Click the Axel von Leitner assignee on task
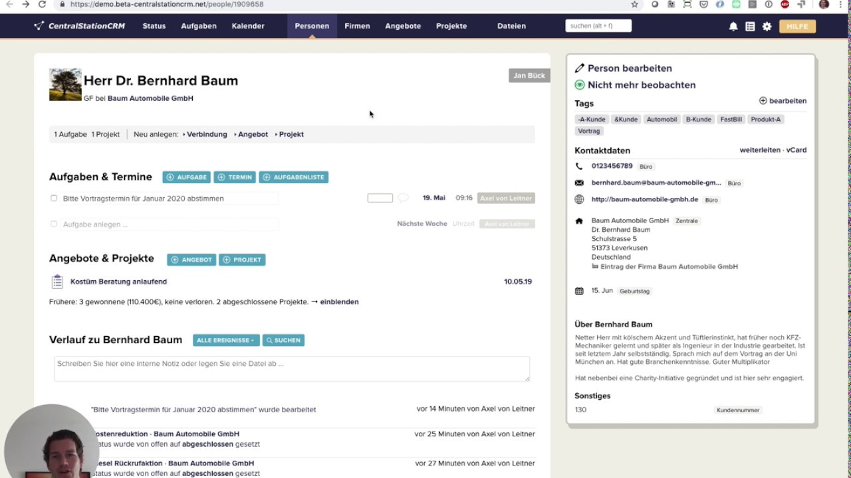851x478 pixels. coord(506,198)
